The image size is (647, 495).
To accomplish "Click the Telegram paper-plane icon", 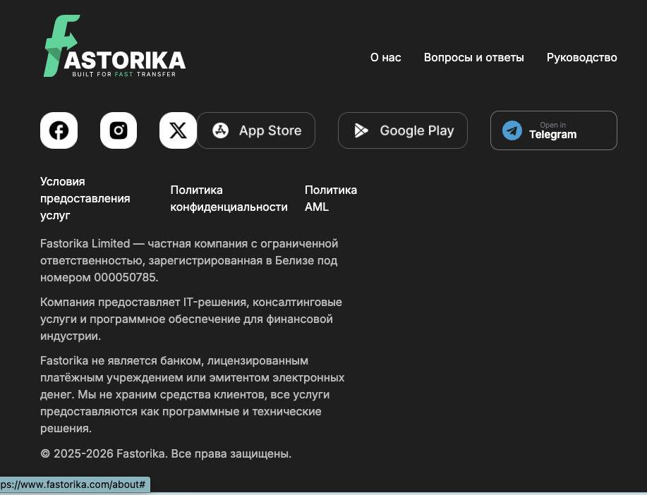I will [512, 130].
